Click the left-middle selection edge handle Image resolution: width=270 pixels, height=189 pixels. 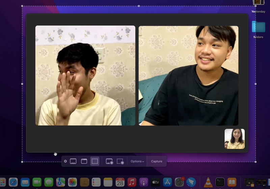(x=22, y=84)
